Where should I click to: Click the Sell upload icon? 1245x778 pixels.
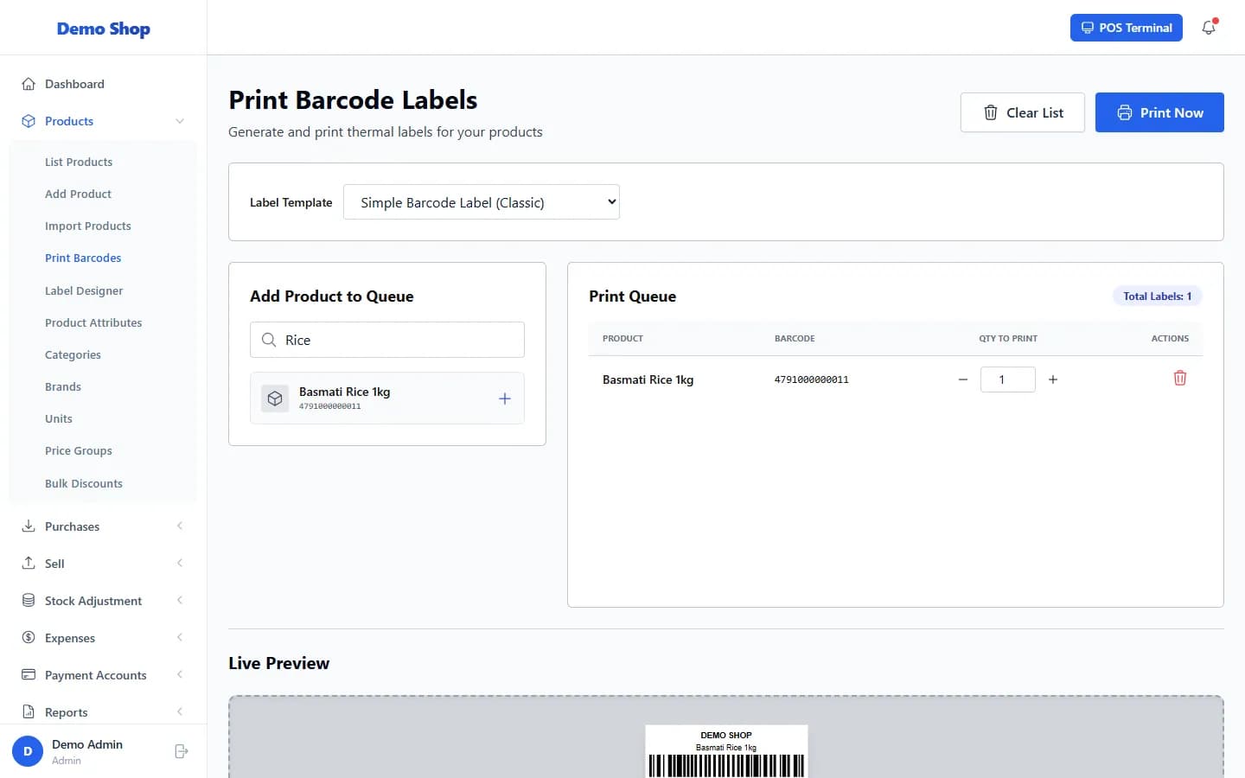click(29, 563)
